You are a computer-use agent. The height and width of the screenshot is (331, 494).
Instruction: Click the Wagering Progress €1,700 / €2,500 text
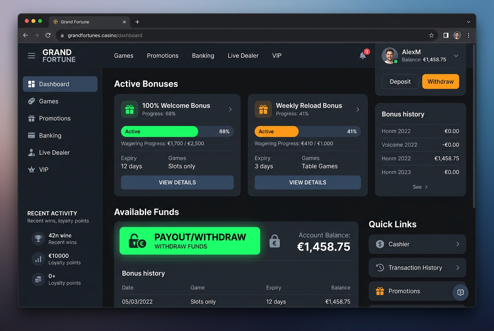pyautogui.click(x=163, y=143)
